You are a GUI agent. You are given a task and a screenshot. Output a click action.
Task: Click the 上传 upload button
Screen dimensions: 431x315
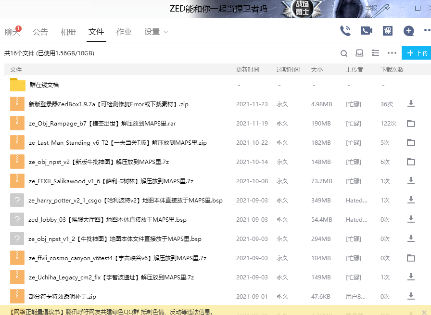coord(417,53)
